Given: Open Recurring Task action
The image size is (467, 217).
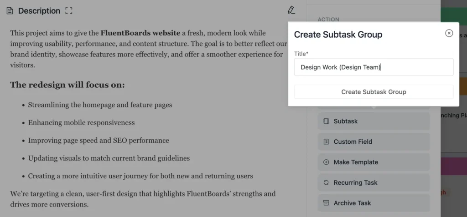Looking at the screenshot, I should click(374, 182).
